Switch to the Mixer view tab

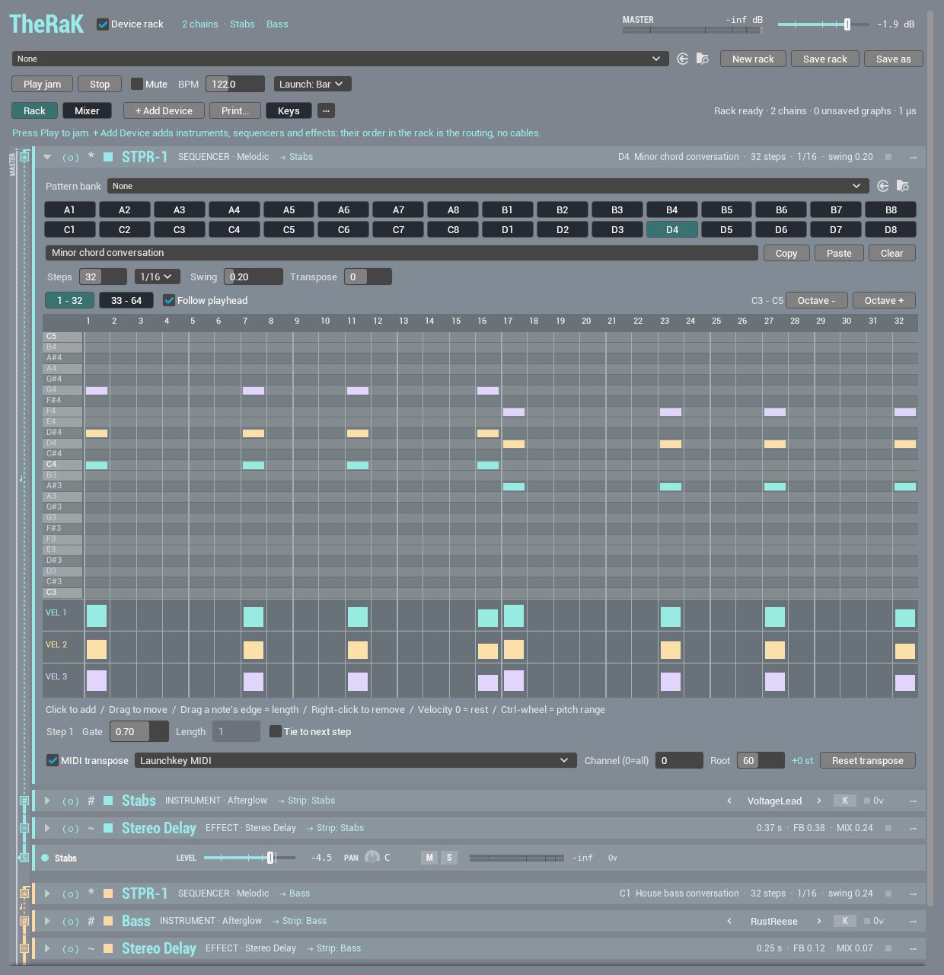87,110
